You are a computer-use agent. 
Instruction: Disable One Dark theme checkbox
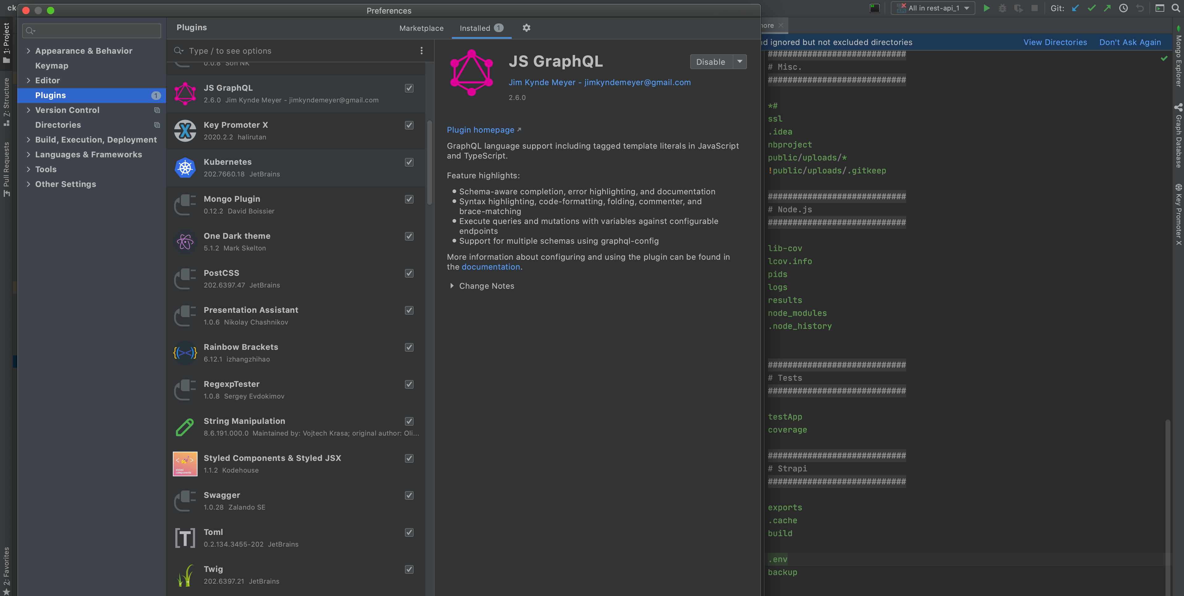pos(409,236)
